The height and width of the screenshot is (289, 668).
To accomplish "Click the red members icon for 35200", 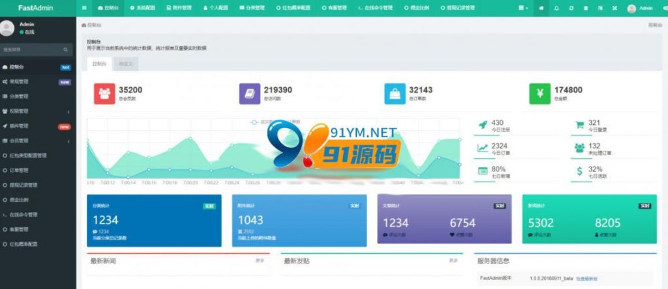I will point(104,94).
